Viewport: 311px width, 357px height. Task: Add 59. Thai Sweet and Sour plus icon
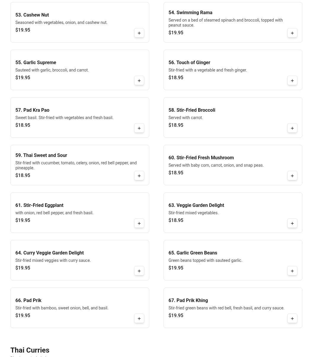(139, 176)
